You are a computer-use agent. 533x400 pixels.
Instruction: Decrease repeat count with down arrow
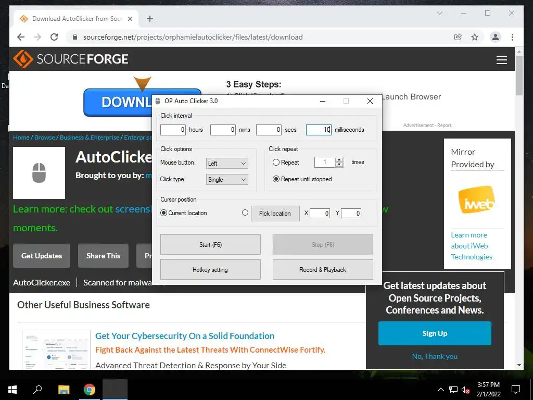pos(339,165)
